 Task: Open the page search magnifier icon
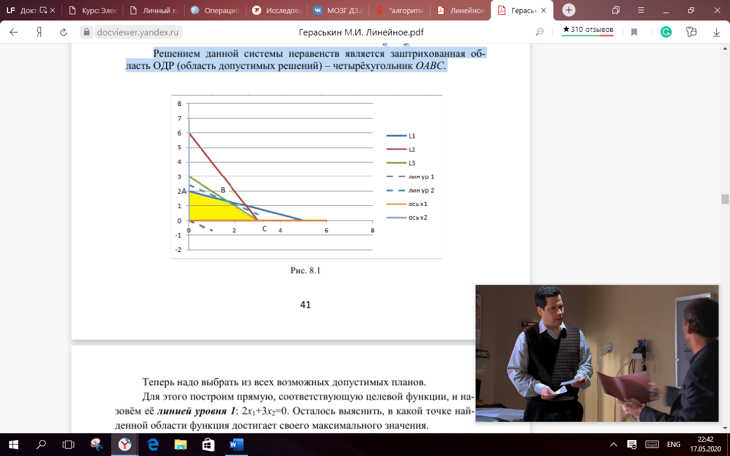click(540, 32)
